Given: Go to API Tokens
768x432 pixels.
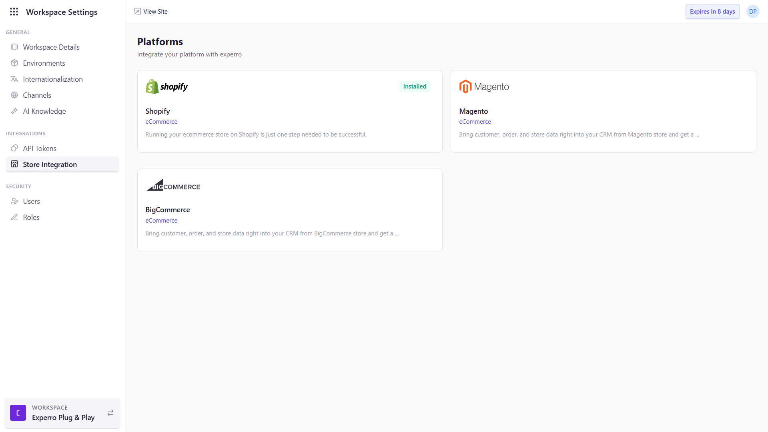Looking at the screenshot, I should [62, 148].
